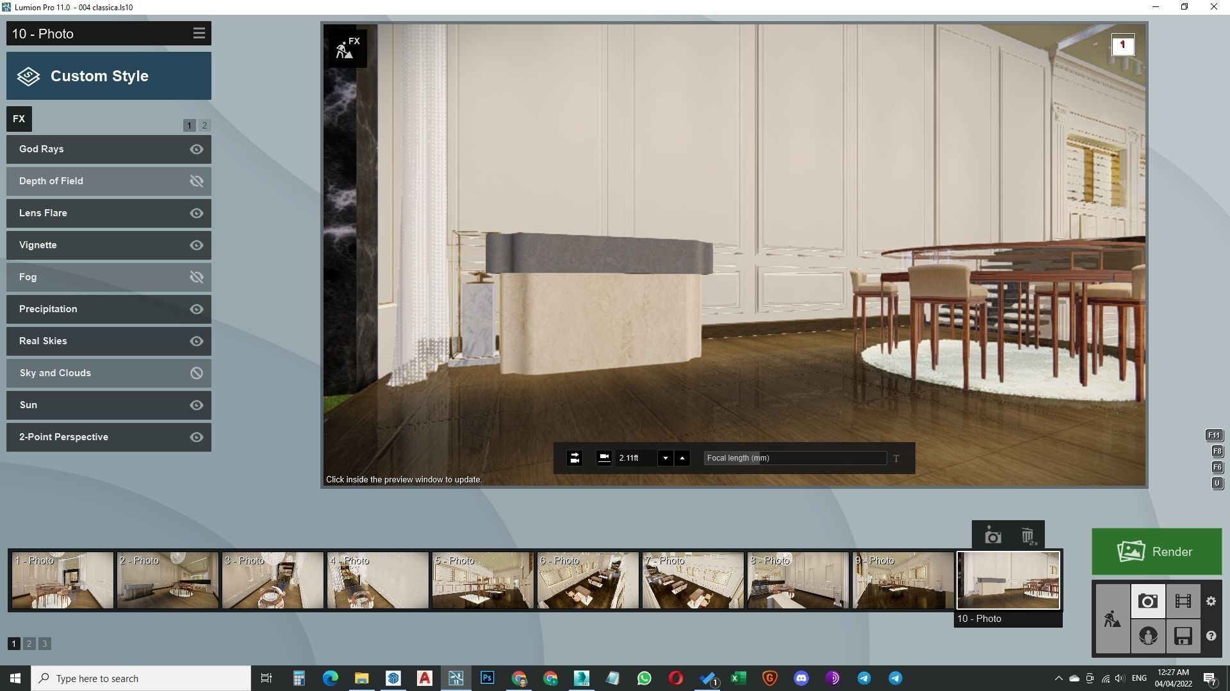Open the 10 - Photo hamburger menu
This screenshot has height=691, width=1230.
pos(199,33)
